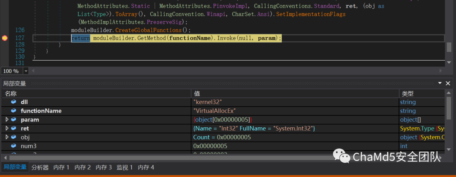Viewport: 456px width, 177px height.
Task: Select the functionName variable row
Action: tap(223, 111)
